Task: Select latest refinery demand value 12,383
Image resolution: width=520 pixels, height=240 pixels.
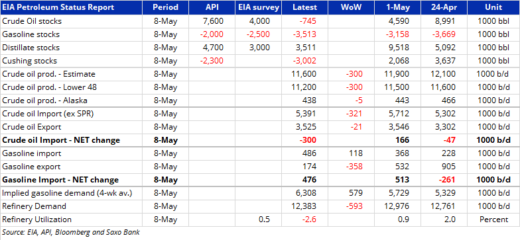Action: tap(304, 206)
